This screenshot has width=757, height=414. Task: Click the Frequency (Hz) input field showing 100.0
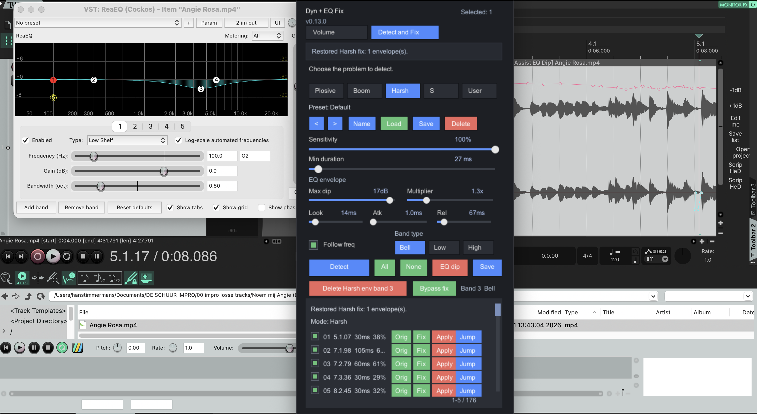click(x=222, y=156)
